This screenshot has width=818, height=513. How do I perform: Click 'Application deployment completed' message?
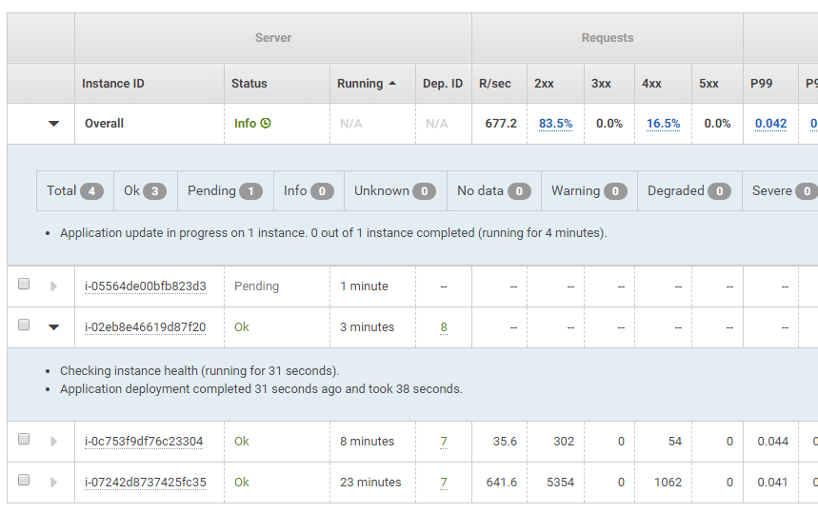coord(261,389)
